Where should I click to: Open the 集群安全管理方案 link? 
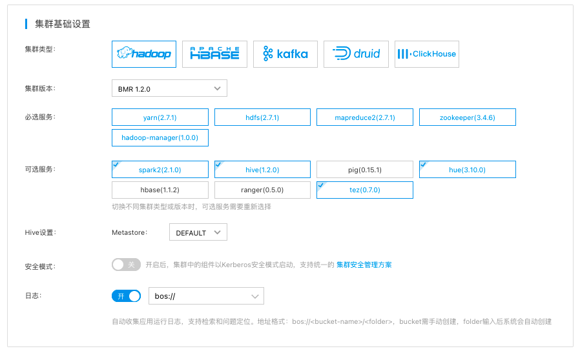(x=364, y=265)
